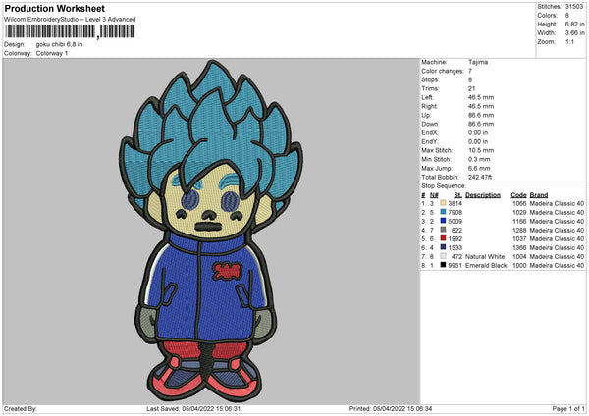Click the Color changes value 7
Image resolution: width=589 pixels, height=416 pixels.
tap(470, 71)
